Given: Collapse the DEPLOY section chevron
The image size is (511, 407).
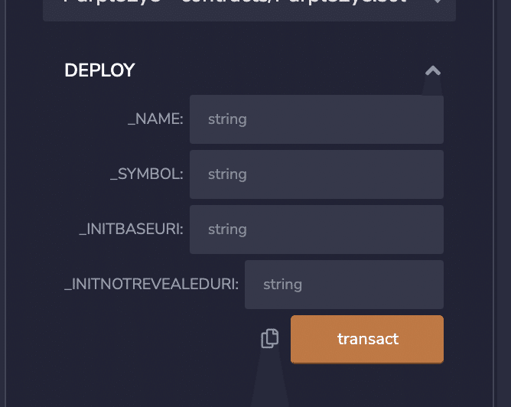Looking at the screenshot, I should coord(433,71).
